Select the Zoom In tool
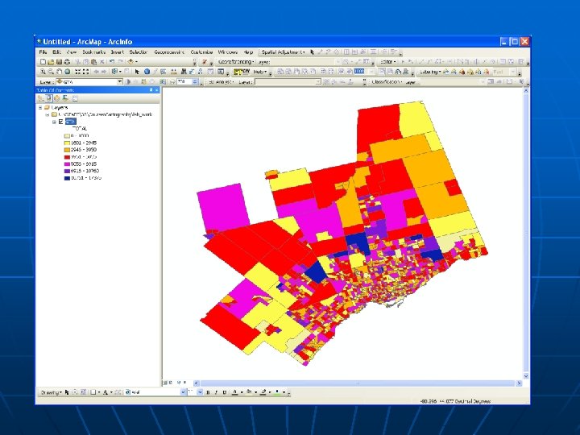This screenshot has height=435, width=580. [x=42, y=72]
